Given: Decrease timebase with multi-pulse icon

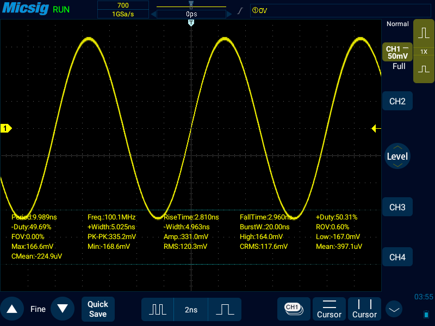Looking at the screenshot, I should pyautogui.click(x=158, y=309).
